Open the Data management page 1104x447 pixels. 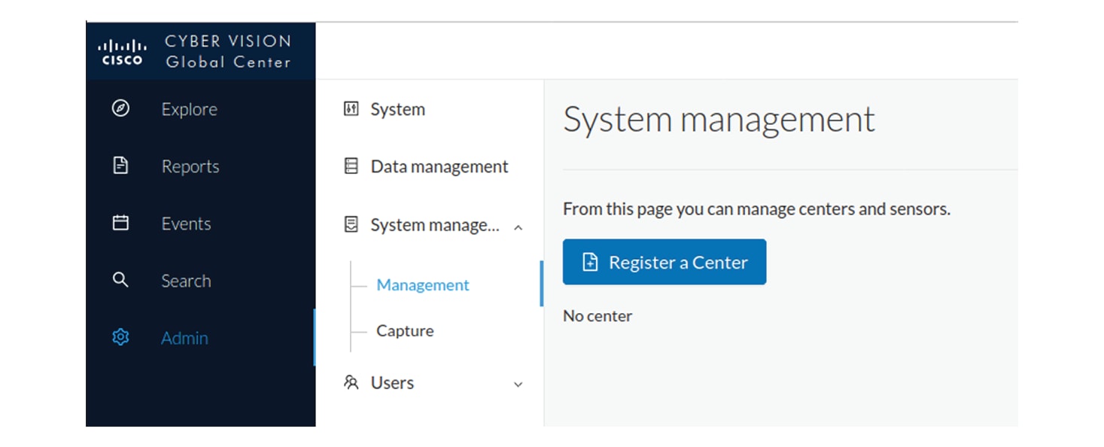(439, 166)
